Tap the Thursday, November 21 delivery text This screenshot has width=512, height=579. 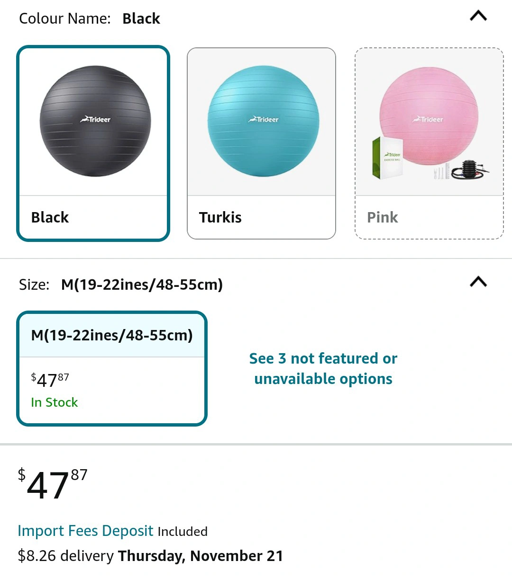[x=200, y=556]
